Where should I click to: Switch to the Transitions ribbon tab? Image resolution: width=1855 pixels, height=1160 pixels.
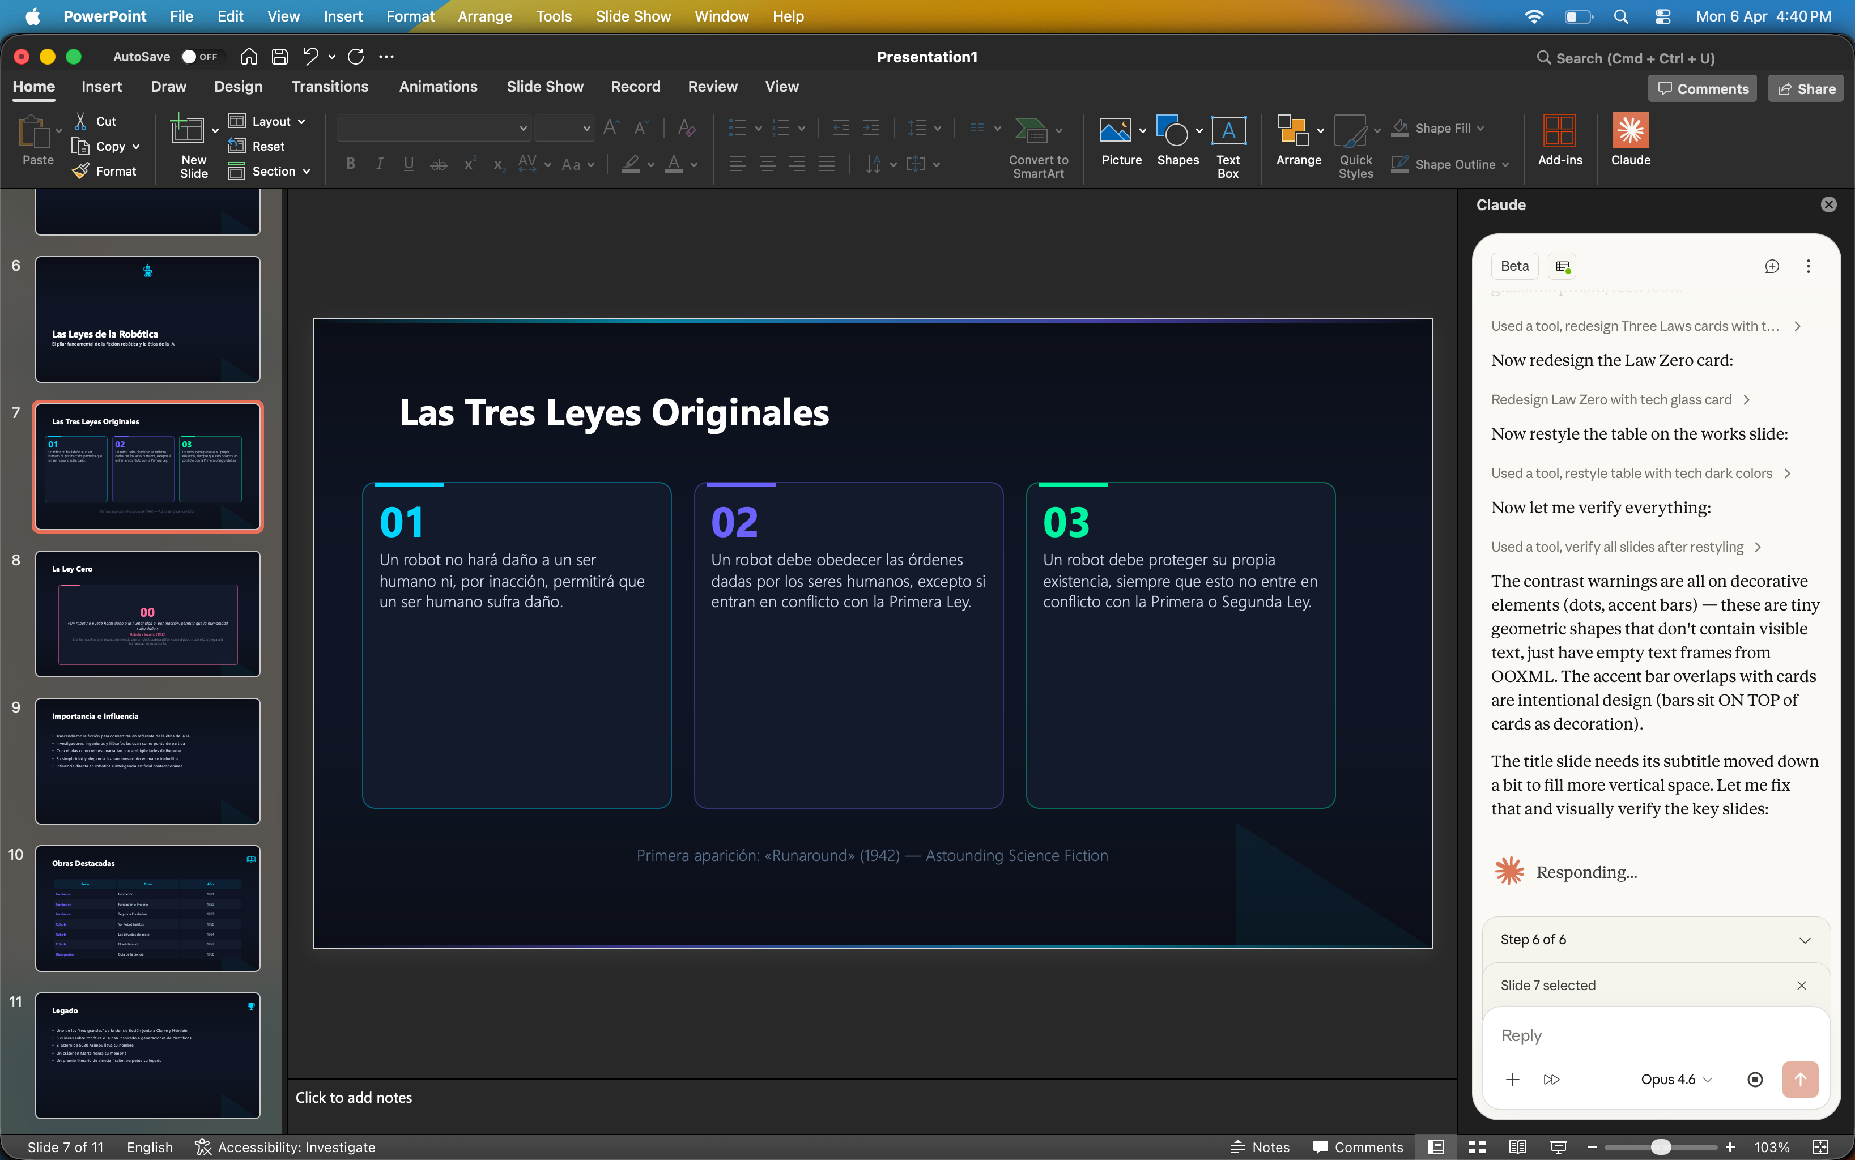(x=329, y=87)
